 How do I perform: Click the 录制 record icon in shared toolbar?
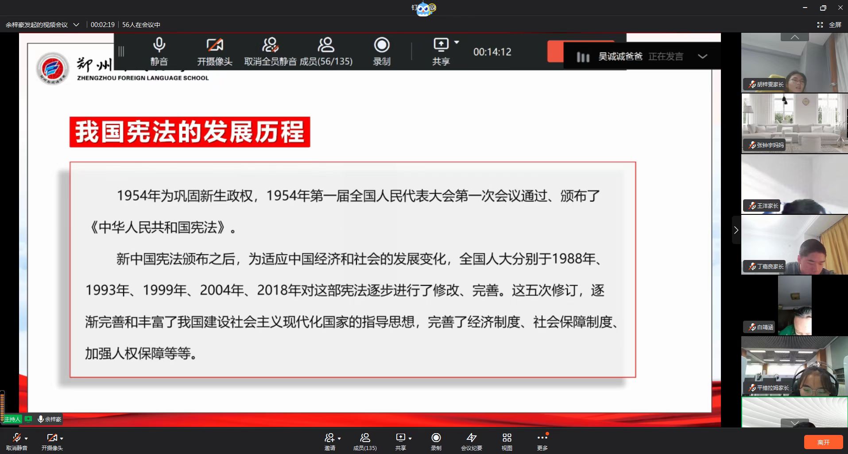(x=382, y=45)
